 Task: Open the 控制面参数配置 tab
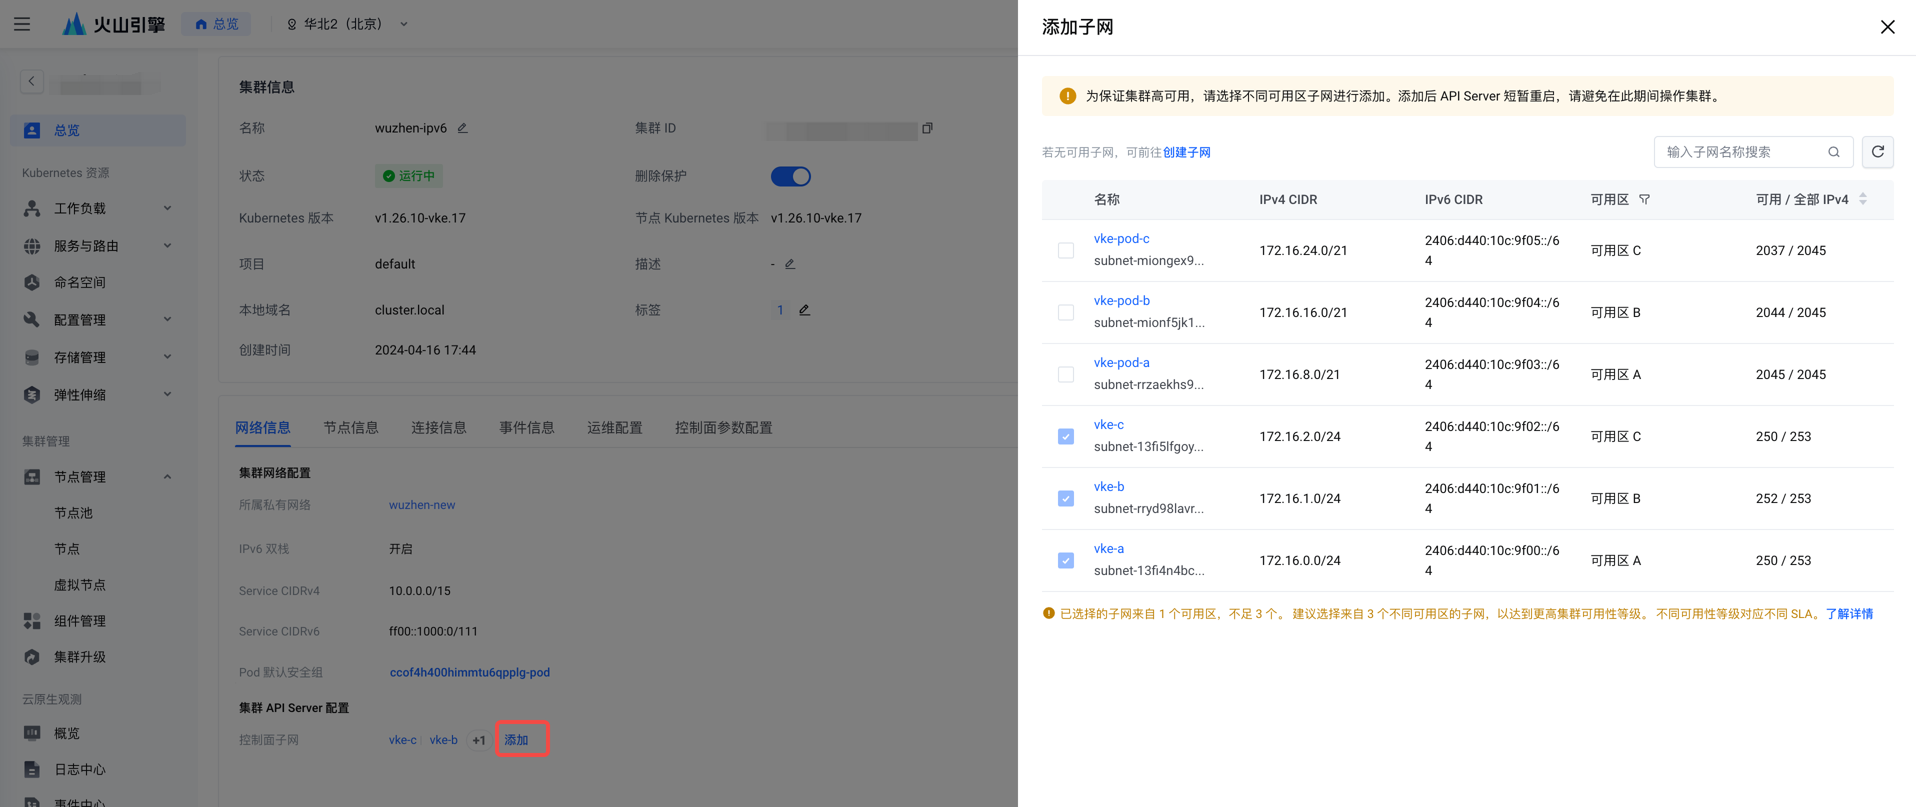[x=723, y=427]
